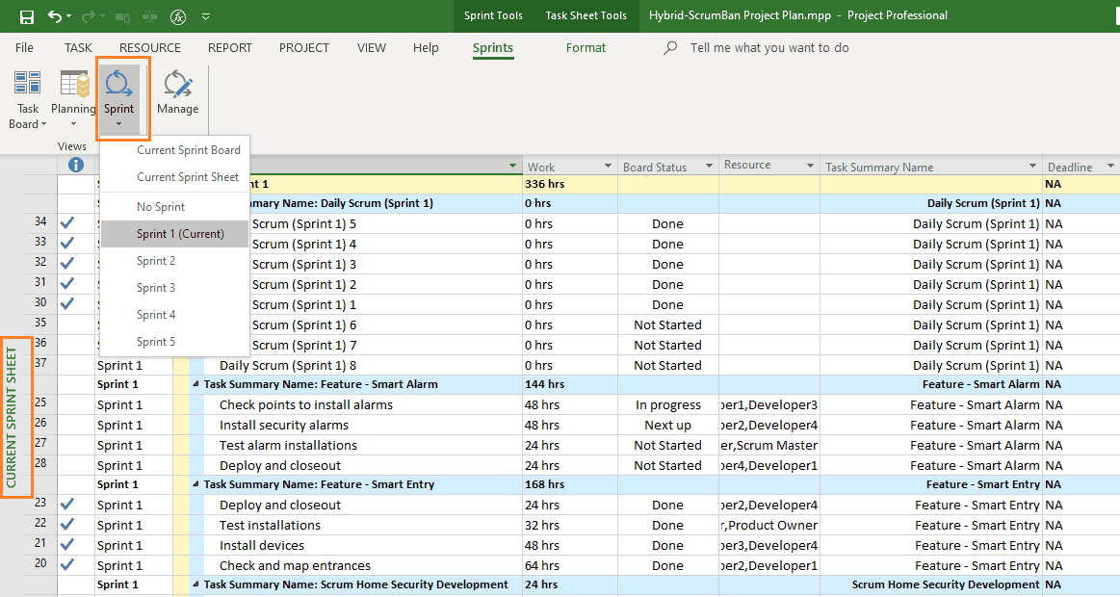Click the completed checkmark in row 21
The image size is (1120, 597).
pos(67,544)
